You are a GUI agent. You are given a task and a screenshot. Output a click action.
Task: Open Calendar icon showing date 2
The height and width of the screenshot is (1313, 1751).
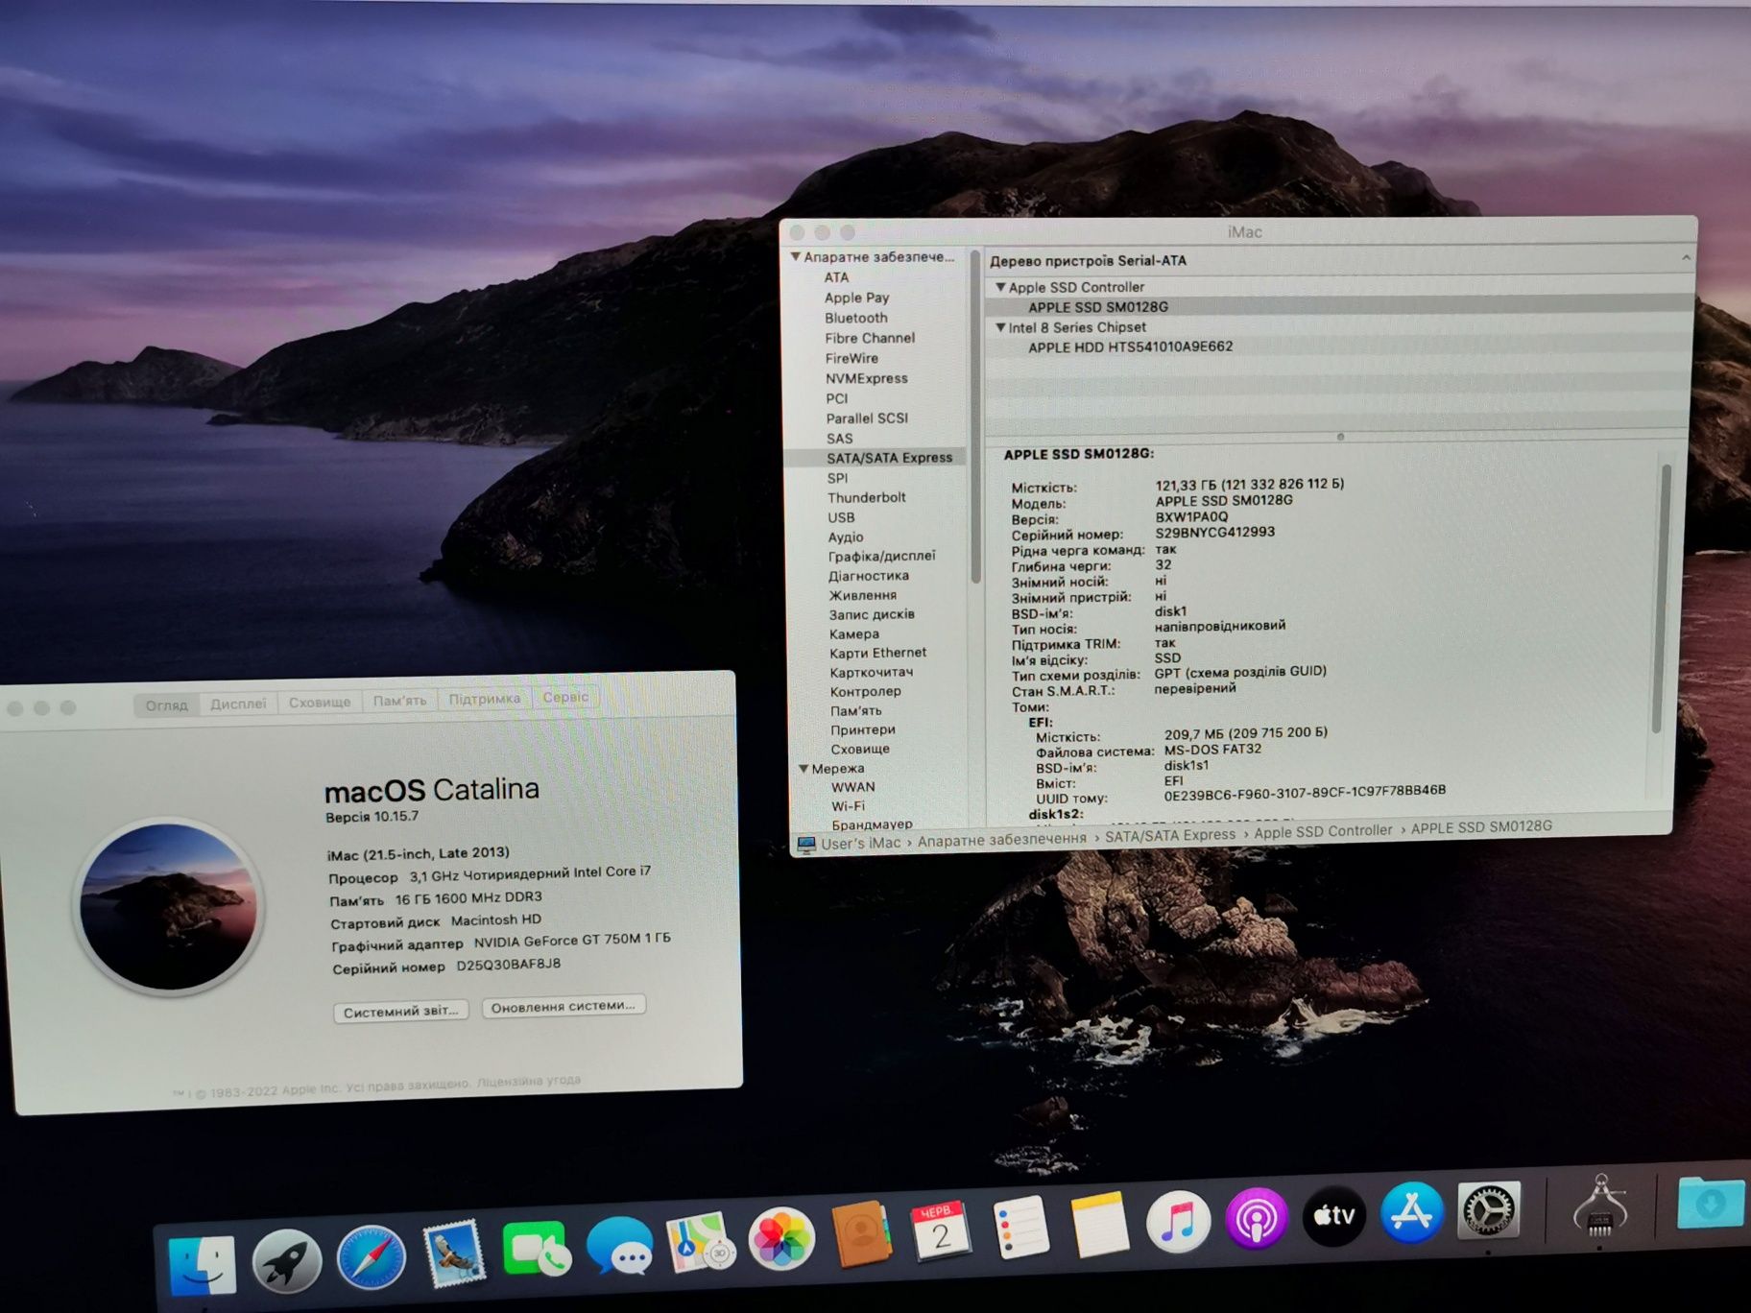pos(941,1229)
